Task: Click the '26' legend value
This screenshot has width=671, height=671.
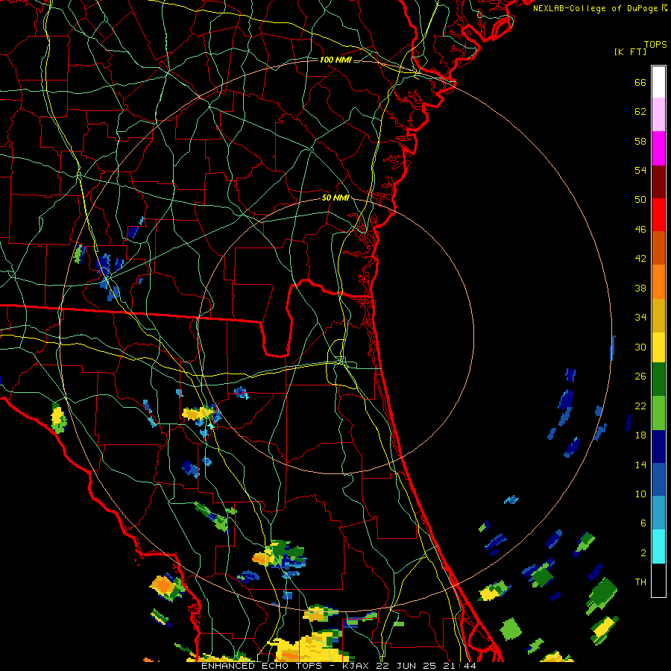Action: pyautogui.click(x=640, y=377)
